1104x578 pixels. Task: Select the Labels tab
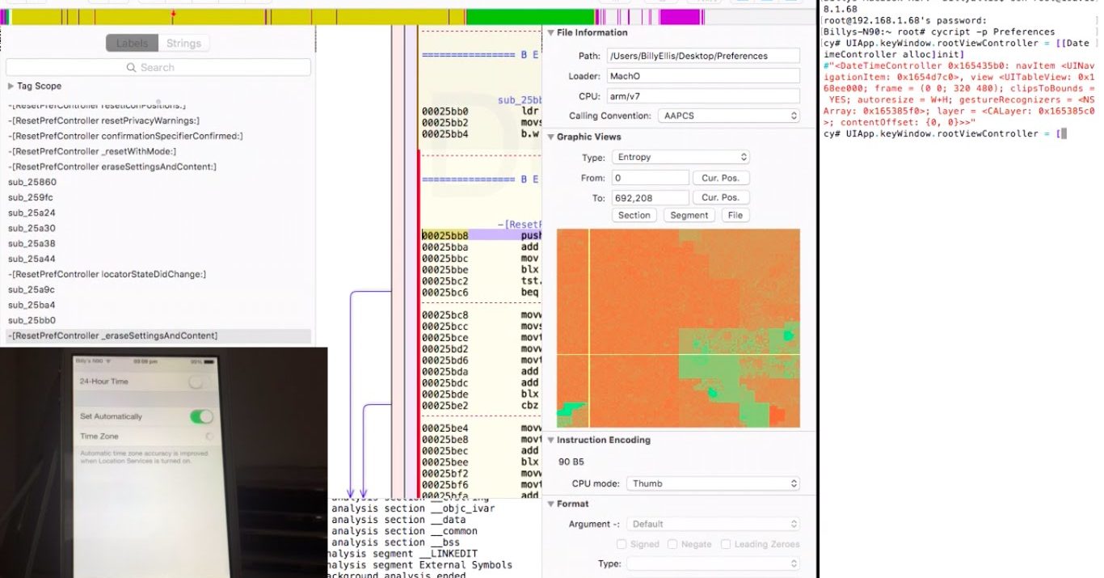132,44
